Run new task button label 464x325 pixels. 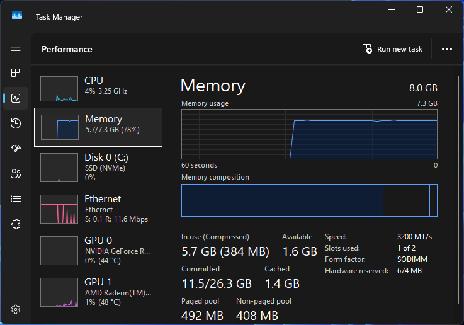[400, 49]
